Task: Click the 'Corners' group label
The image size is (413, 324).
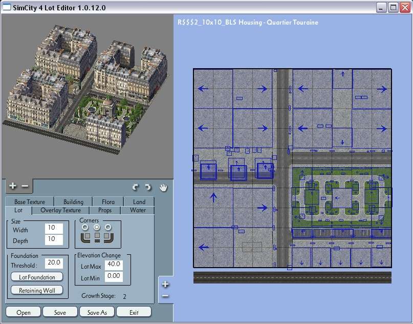Action: (x=89, y=220)
